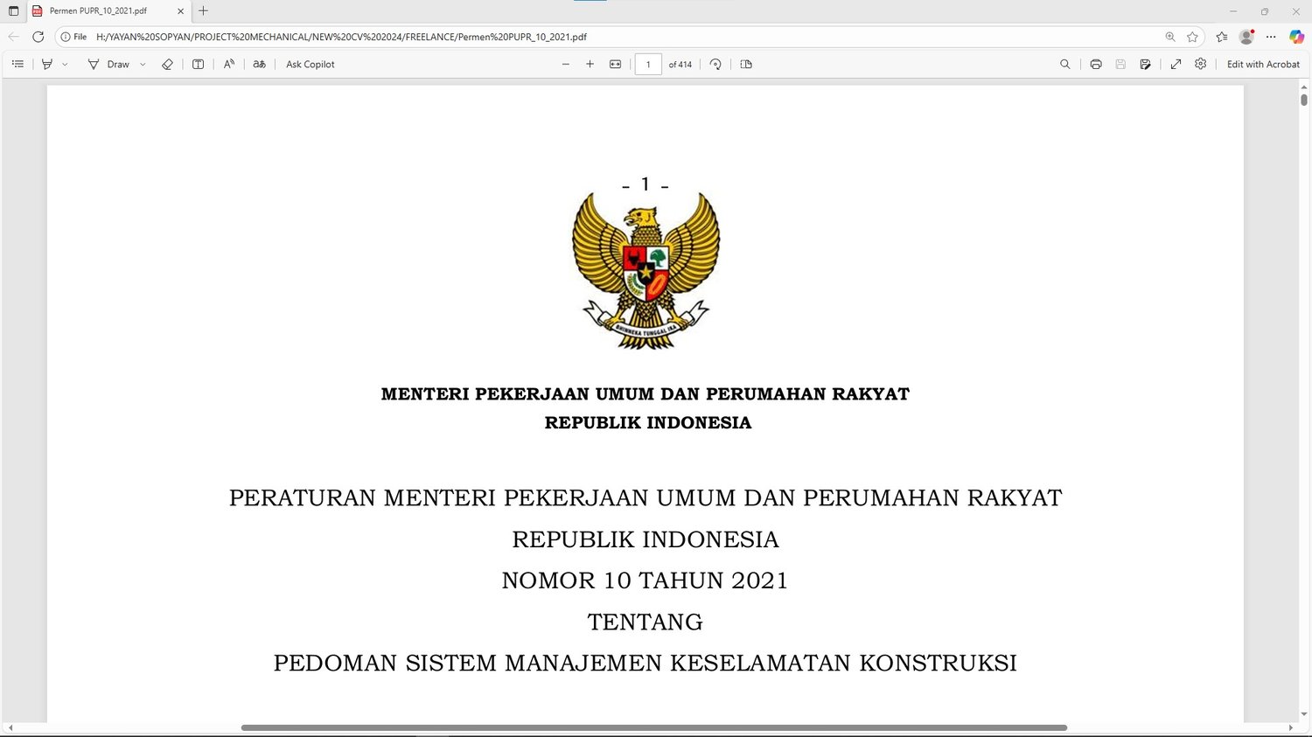Minimize the browser window

[1233, 11]
